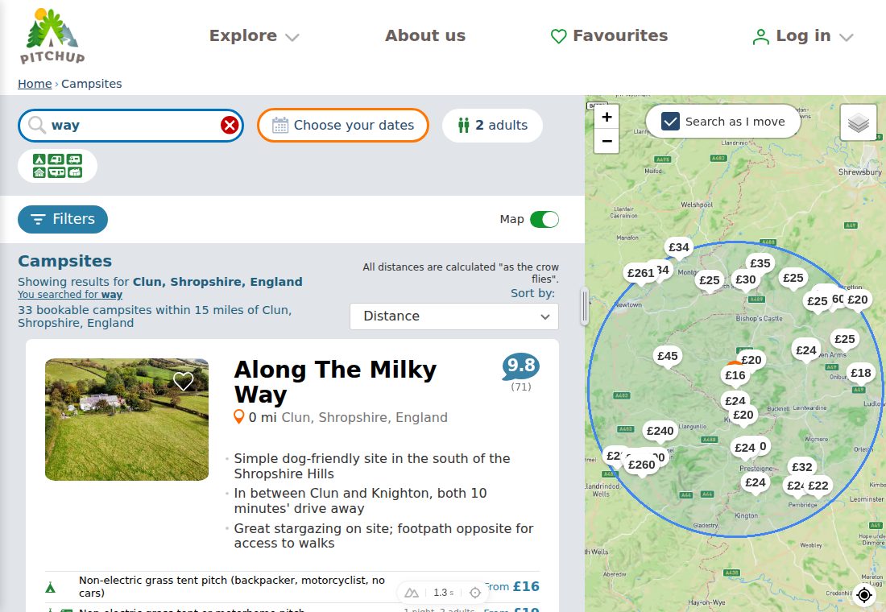Zoom out on the map
Image resolution: width=886 pixels, height=612 pixels.
[607, 141]
